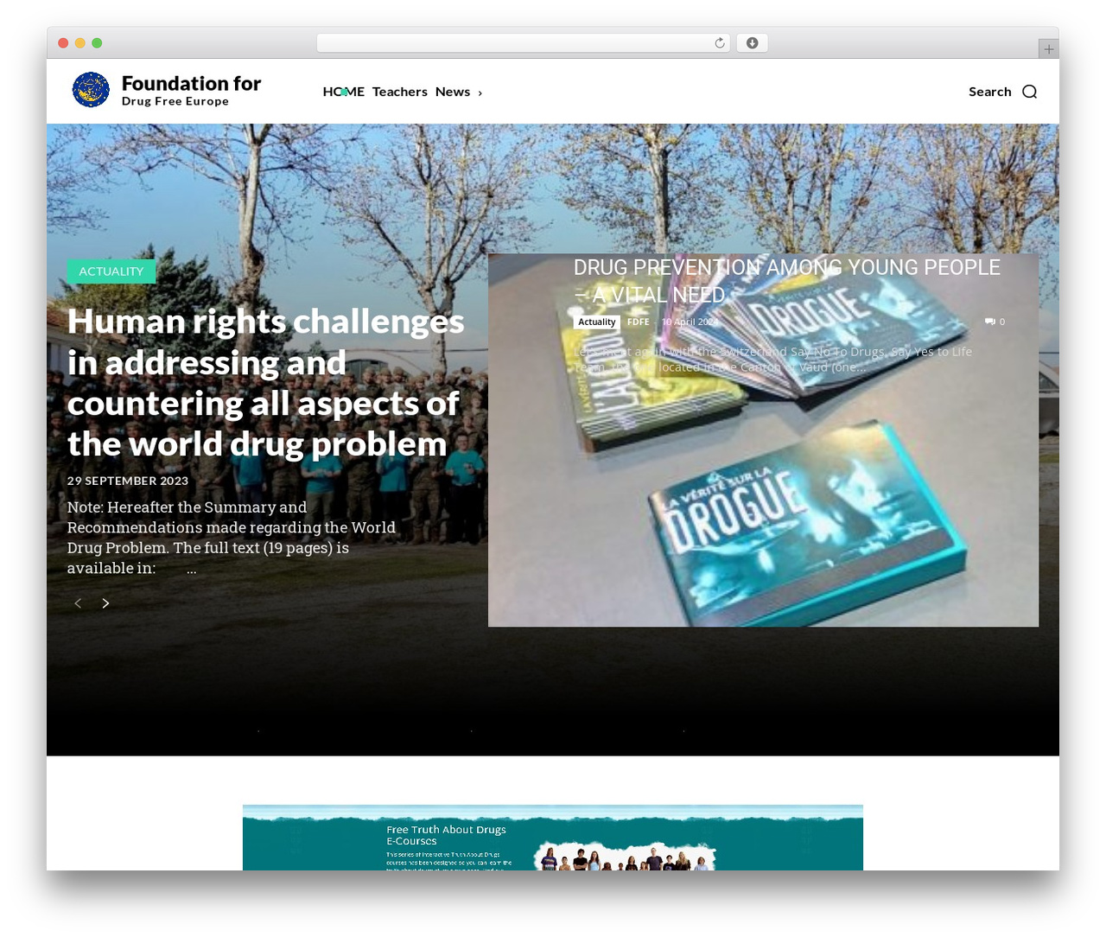This screenshot has height=937, width=1106.
Task: Open Drug Prevention Among Young People article
Action: pyautogui.click(x=787, y=281)
